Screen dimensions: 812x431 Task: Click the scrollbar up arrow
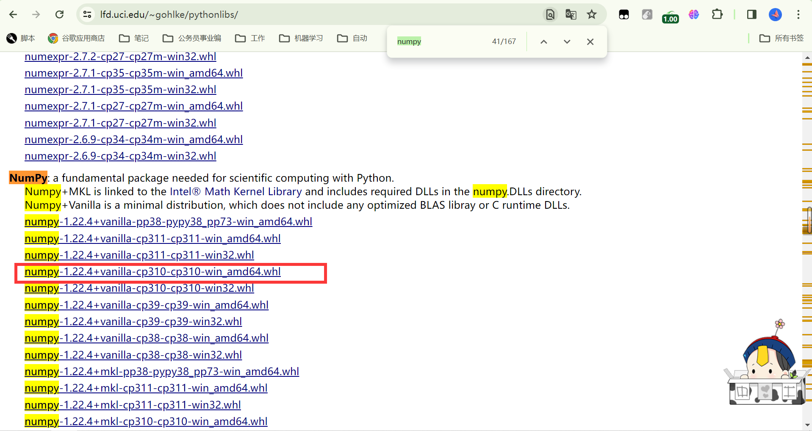(x=807, y=57)
